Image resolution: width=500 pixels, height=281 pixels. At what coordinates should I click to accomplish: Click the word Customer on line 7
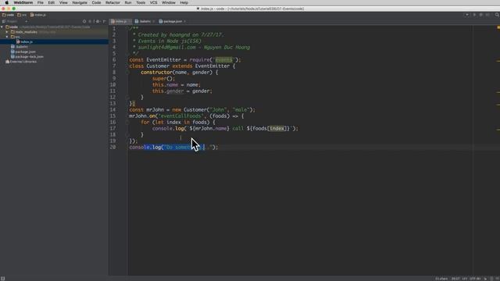[158, 66]
